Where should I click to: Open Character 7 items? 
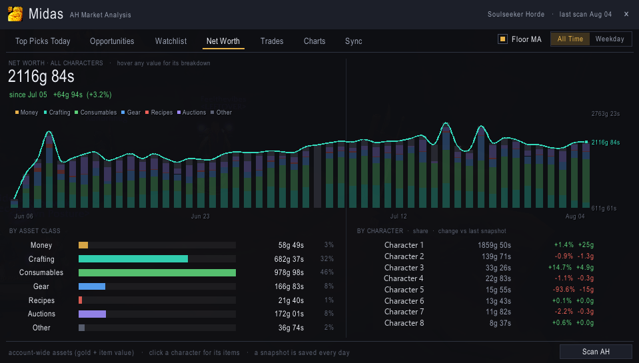pos(404,312)
